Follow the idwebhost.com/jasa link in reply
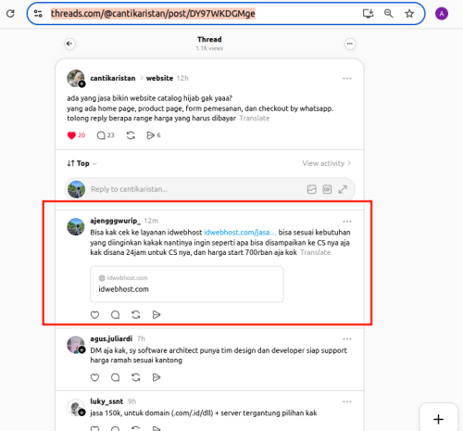Image resolution: width=463 pixels, height=431 pixels. coord(240,233)
